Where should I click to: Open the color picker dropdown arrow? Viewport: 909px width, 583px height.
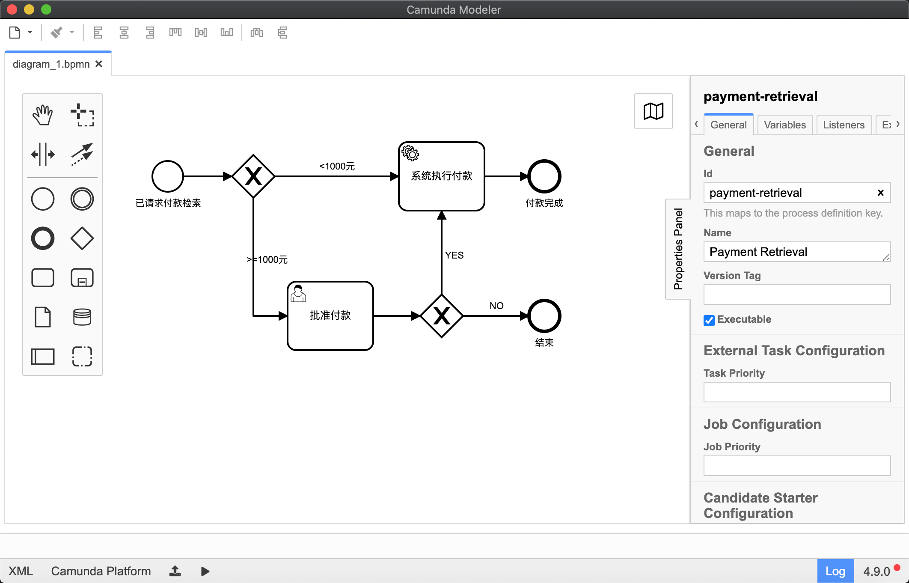72,33
